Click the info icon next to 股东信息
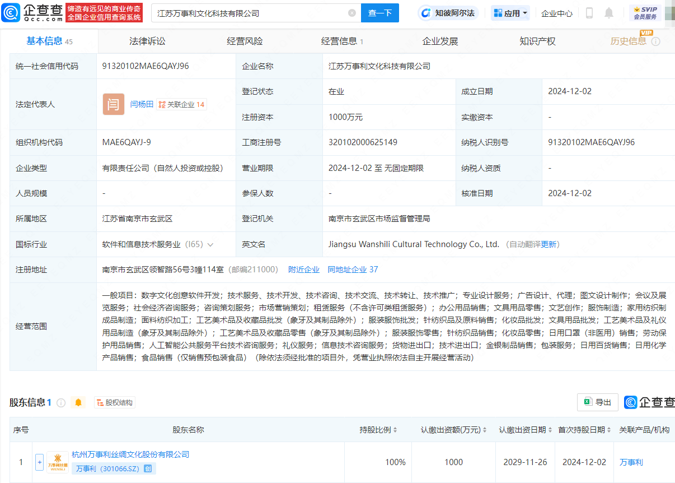 pyautogui.click(x=61, y=402)
